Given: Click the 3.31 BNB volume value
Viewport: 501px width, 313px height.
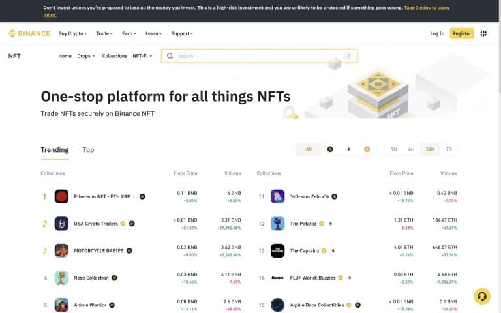Looking at the screenshot, I should coord(231,220).
